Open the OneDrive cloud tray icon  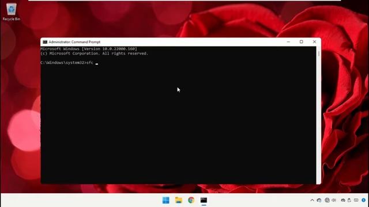[343, 200]
